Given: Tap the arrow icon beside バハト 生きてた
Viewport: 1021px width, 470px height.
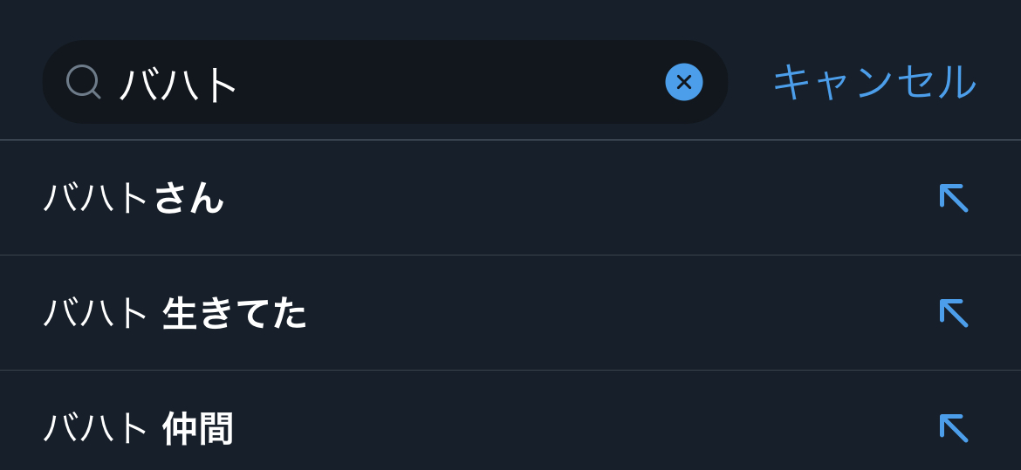Looking at the screenshot, I should (953, 312).
